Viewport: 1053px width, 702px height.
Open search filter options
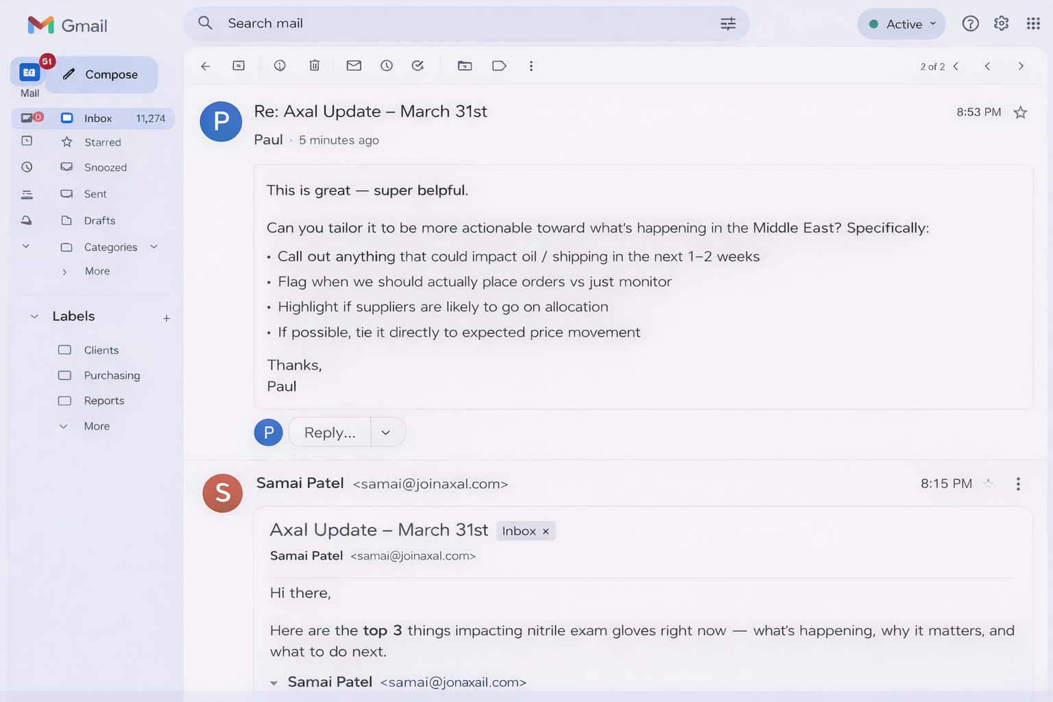click(x=728, y=23)
